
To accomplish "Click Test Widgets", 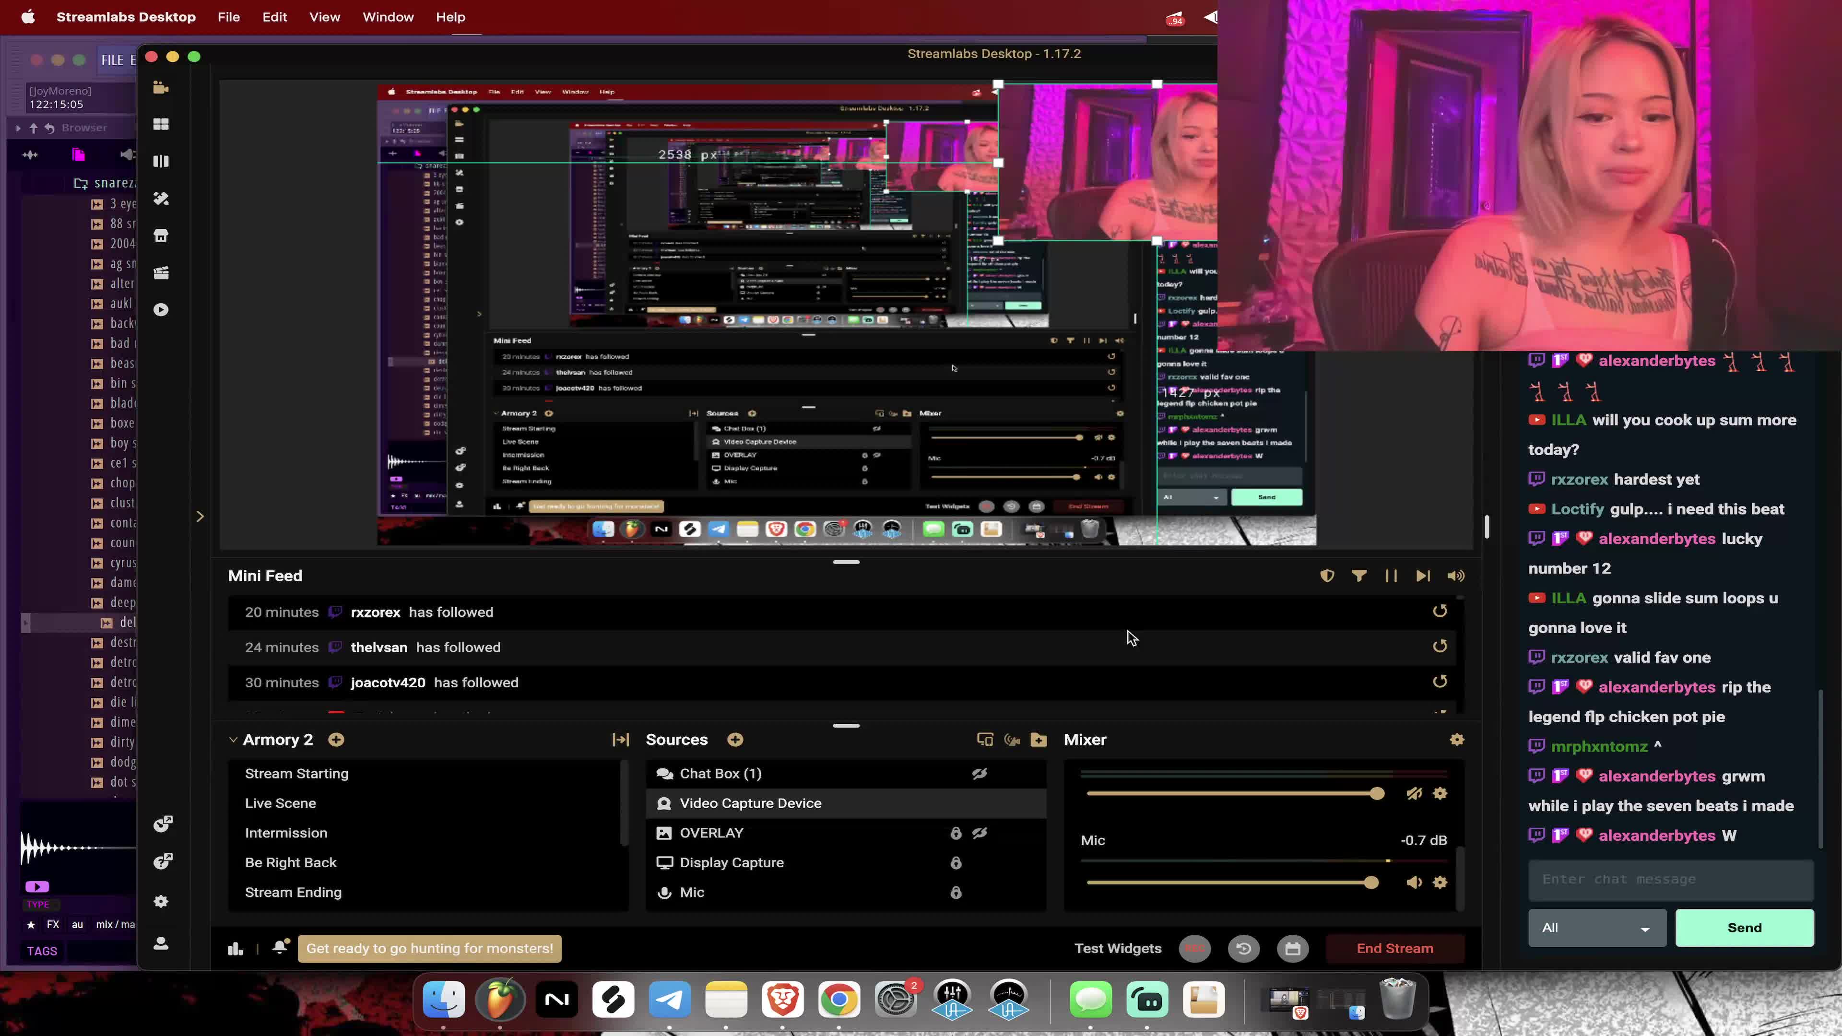I will tap(1118, 948).
